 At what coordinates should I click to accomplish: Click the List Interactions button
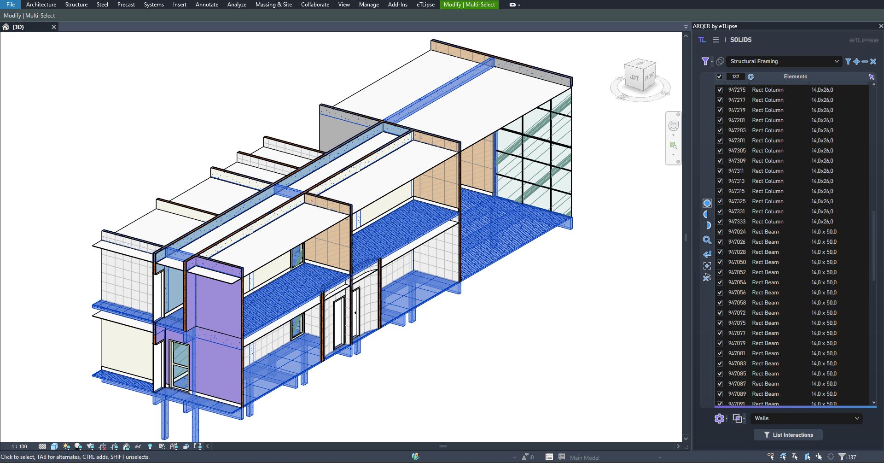tap(788, 435)
